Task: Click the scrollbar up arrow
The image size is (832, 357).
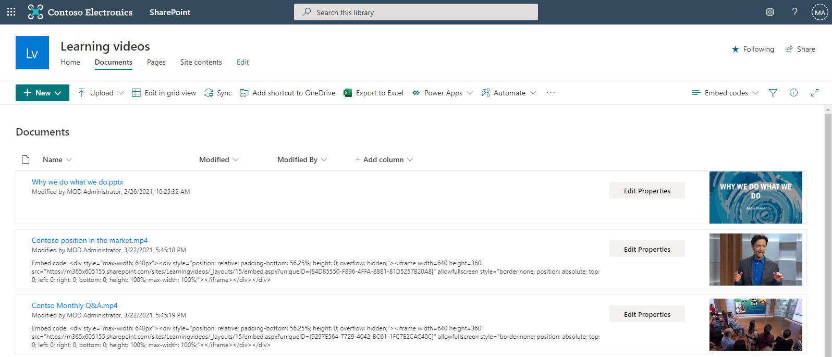Action: (x=828, y=109)
